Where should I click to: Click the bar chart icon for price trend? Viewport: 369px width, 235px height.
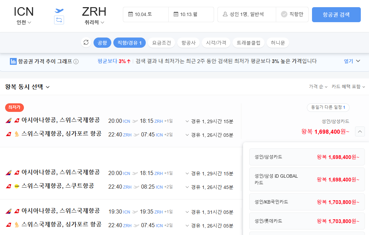tap(13, 61)
